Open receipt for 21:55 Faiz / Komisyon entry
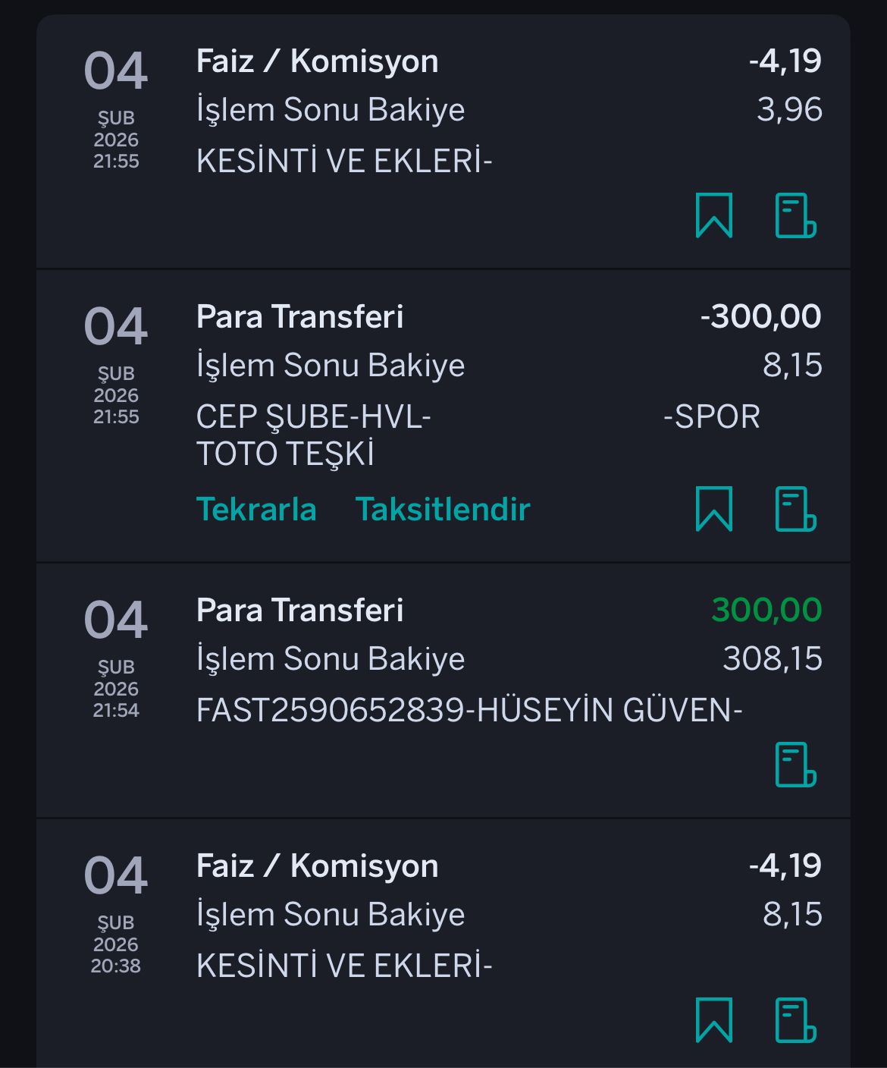Image resolution: width=887 pixels, height=1068 pixels. pyautogui.click(x=795, y=215)
